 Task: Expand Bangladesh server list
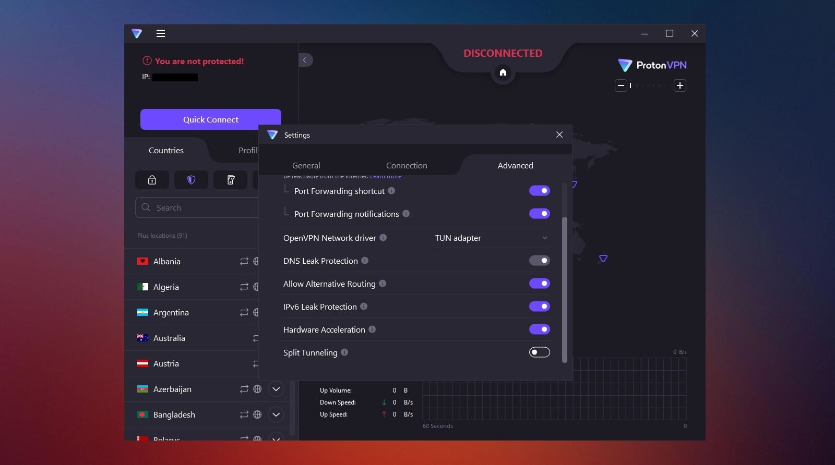point(276,414)
